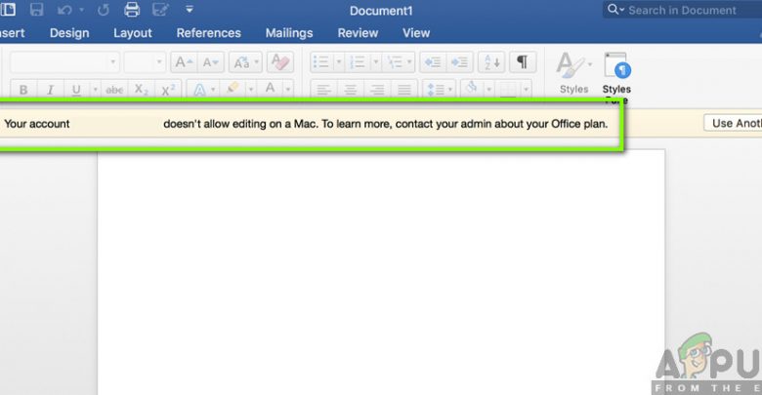The height and width of the screenshot is (395, 762).
Task: Open the font size combo box
Action: point(145,62)
